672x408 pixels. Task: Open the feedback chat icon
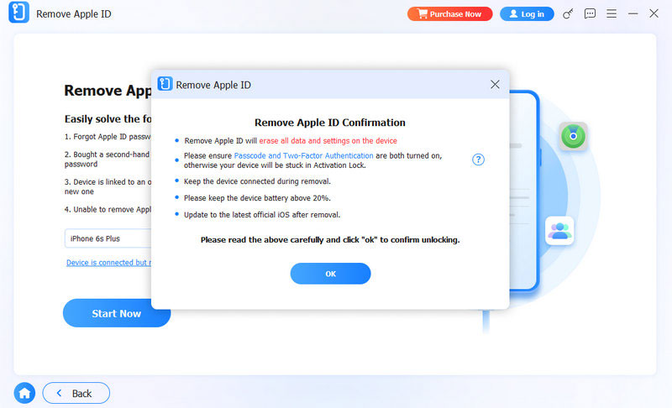[590, 13]
